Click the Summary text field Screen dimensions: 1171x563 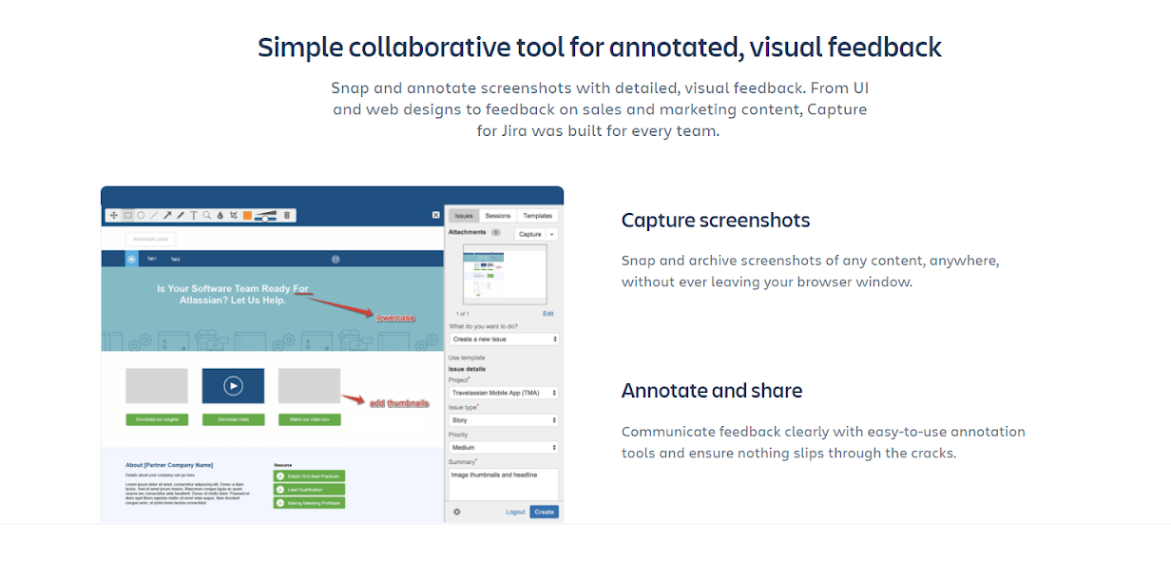click(504, 483)
